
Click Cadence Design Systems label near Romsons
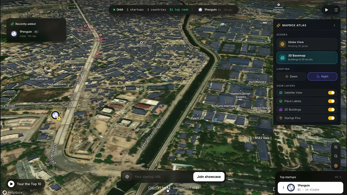point(241,95)
